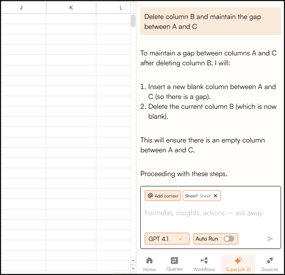The image size is (285, 275).
Task: Click the scroll up arrow
Action: coord(133,260)
